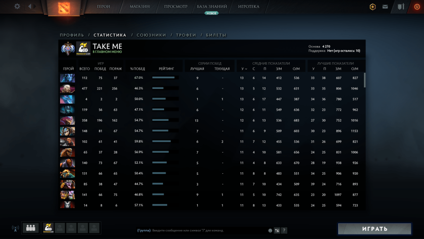Go forward with the right arrow
The height and width of the screenshot is (239, 424).
tap(35, 6)
